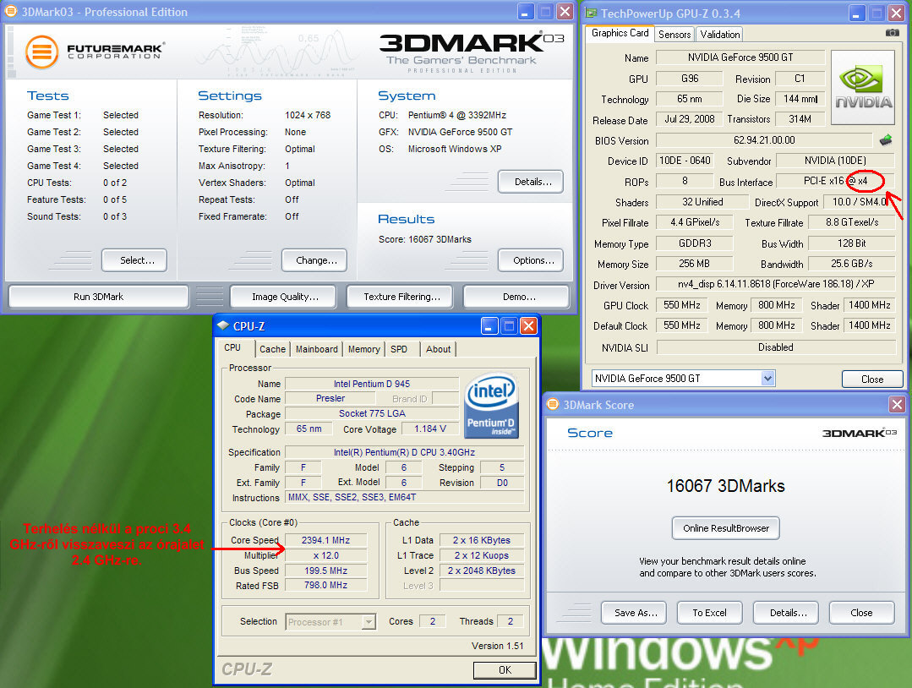Close the 3DMark Score window with X
Viewport: 912px width, 688px height.
(x=897, y=404)
